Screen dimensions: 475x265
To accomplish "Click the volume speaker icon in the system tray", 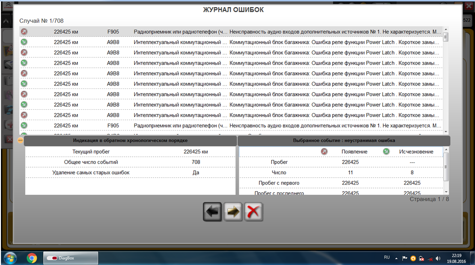I will (438, 258).
